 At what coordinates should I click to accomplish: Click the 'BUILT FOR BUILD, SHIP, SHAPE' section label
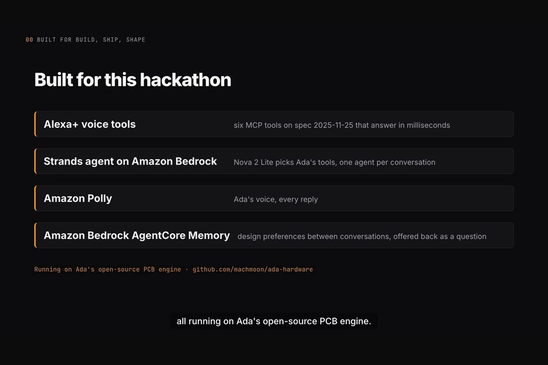(x=91, y=40)
